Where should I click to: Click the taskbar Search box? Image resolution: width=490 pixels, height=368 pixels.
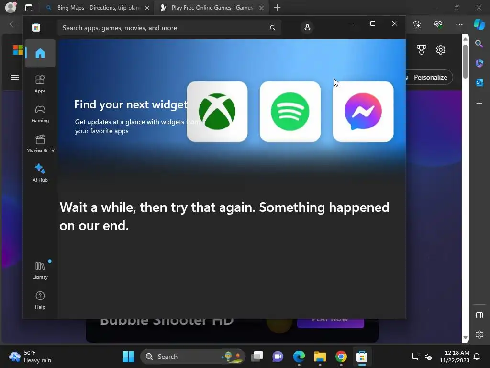(193, 356)
